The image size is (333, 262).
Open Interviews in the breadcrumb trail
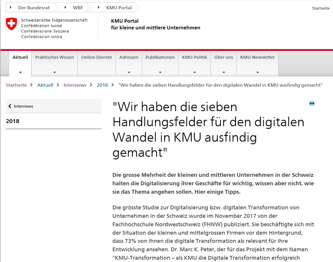coord(75,85)
